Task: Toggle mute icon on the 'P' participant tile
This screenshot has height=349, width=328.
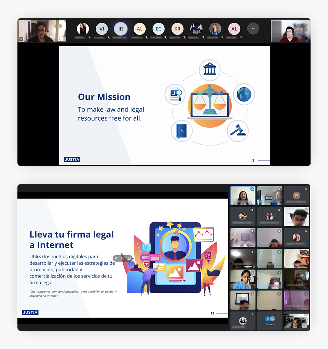Action: point(306,189)
